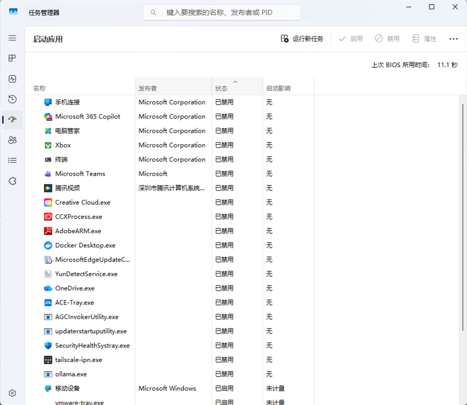467x405 pixels.
Task: Click the tailscale-ipn.exe icon
Action: [48, 360]
